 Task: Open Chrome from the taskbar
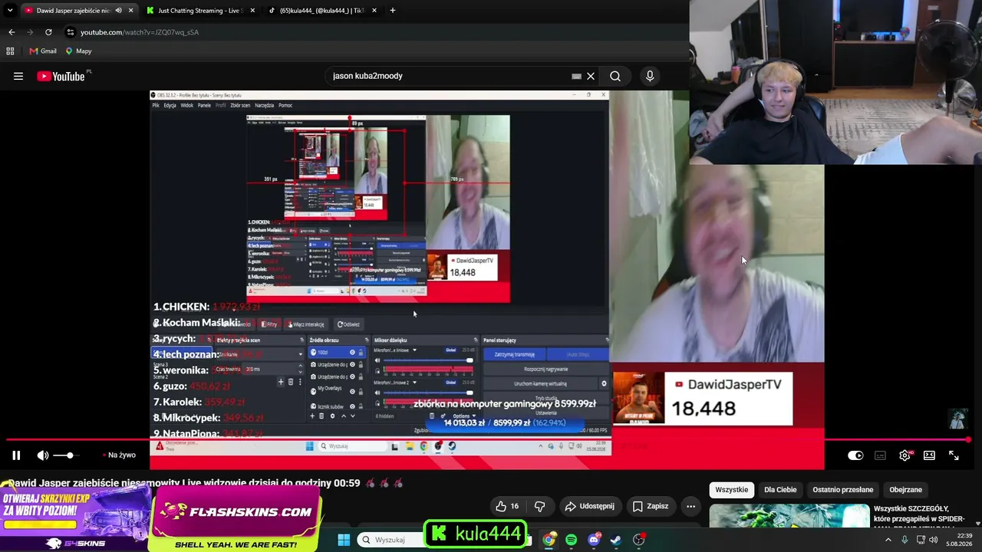549,540
